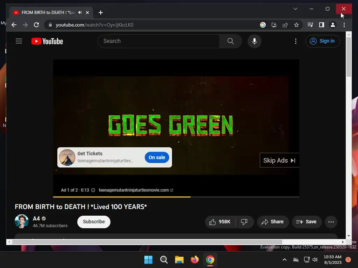
Task: Focus the YouTube Search field
Action: point(159,41)
